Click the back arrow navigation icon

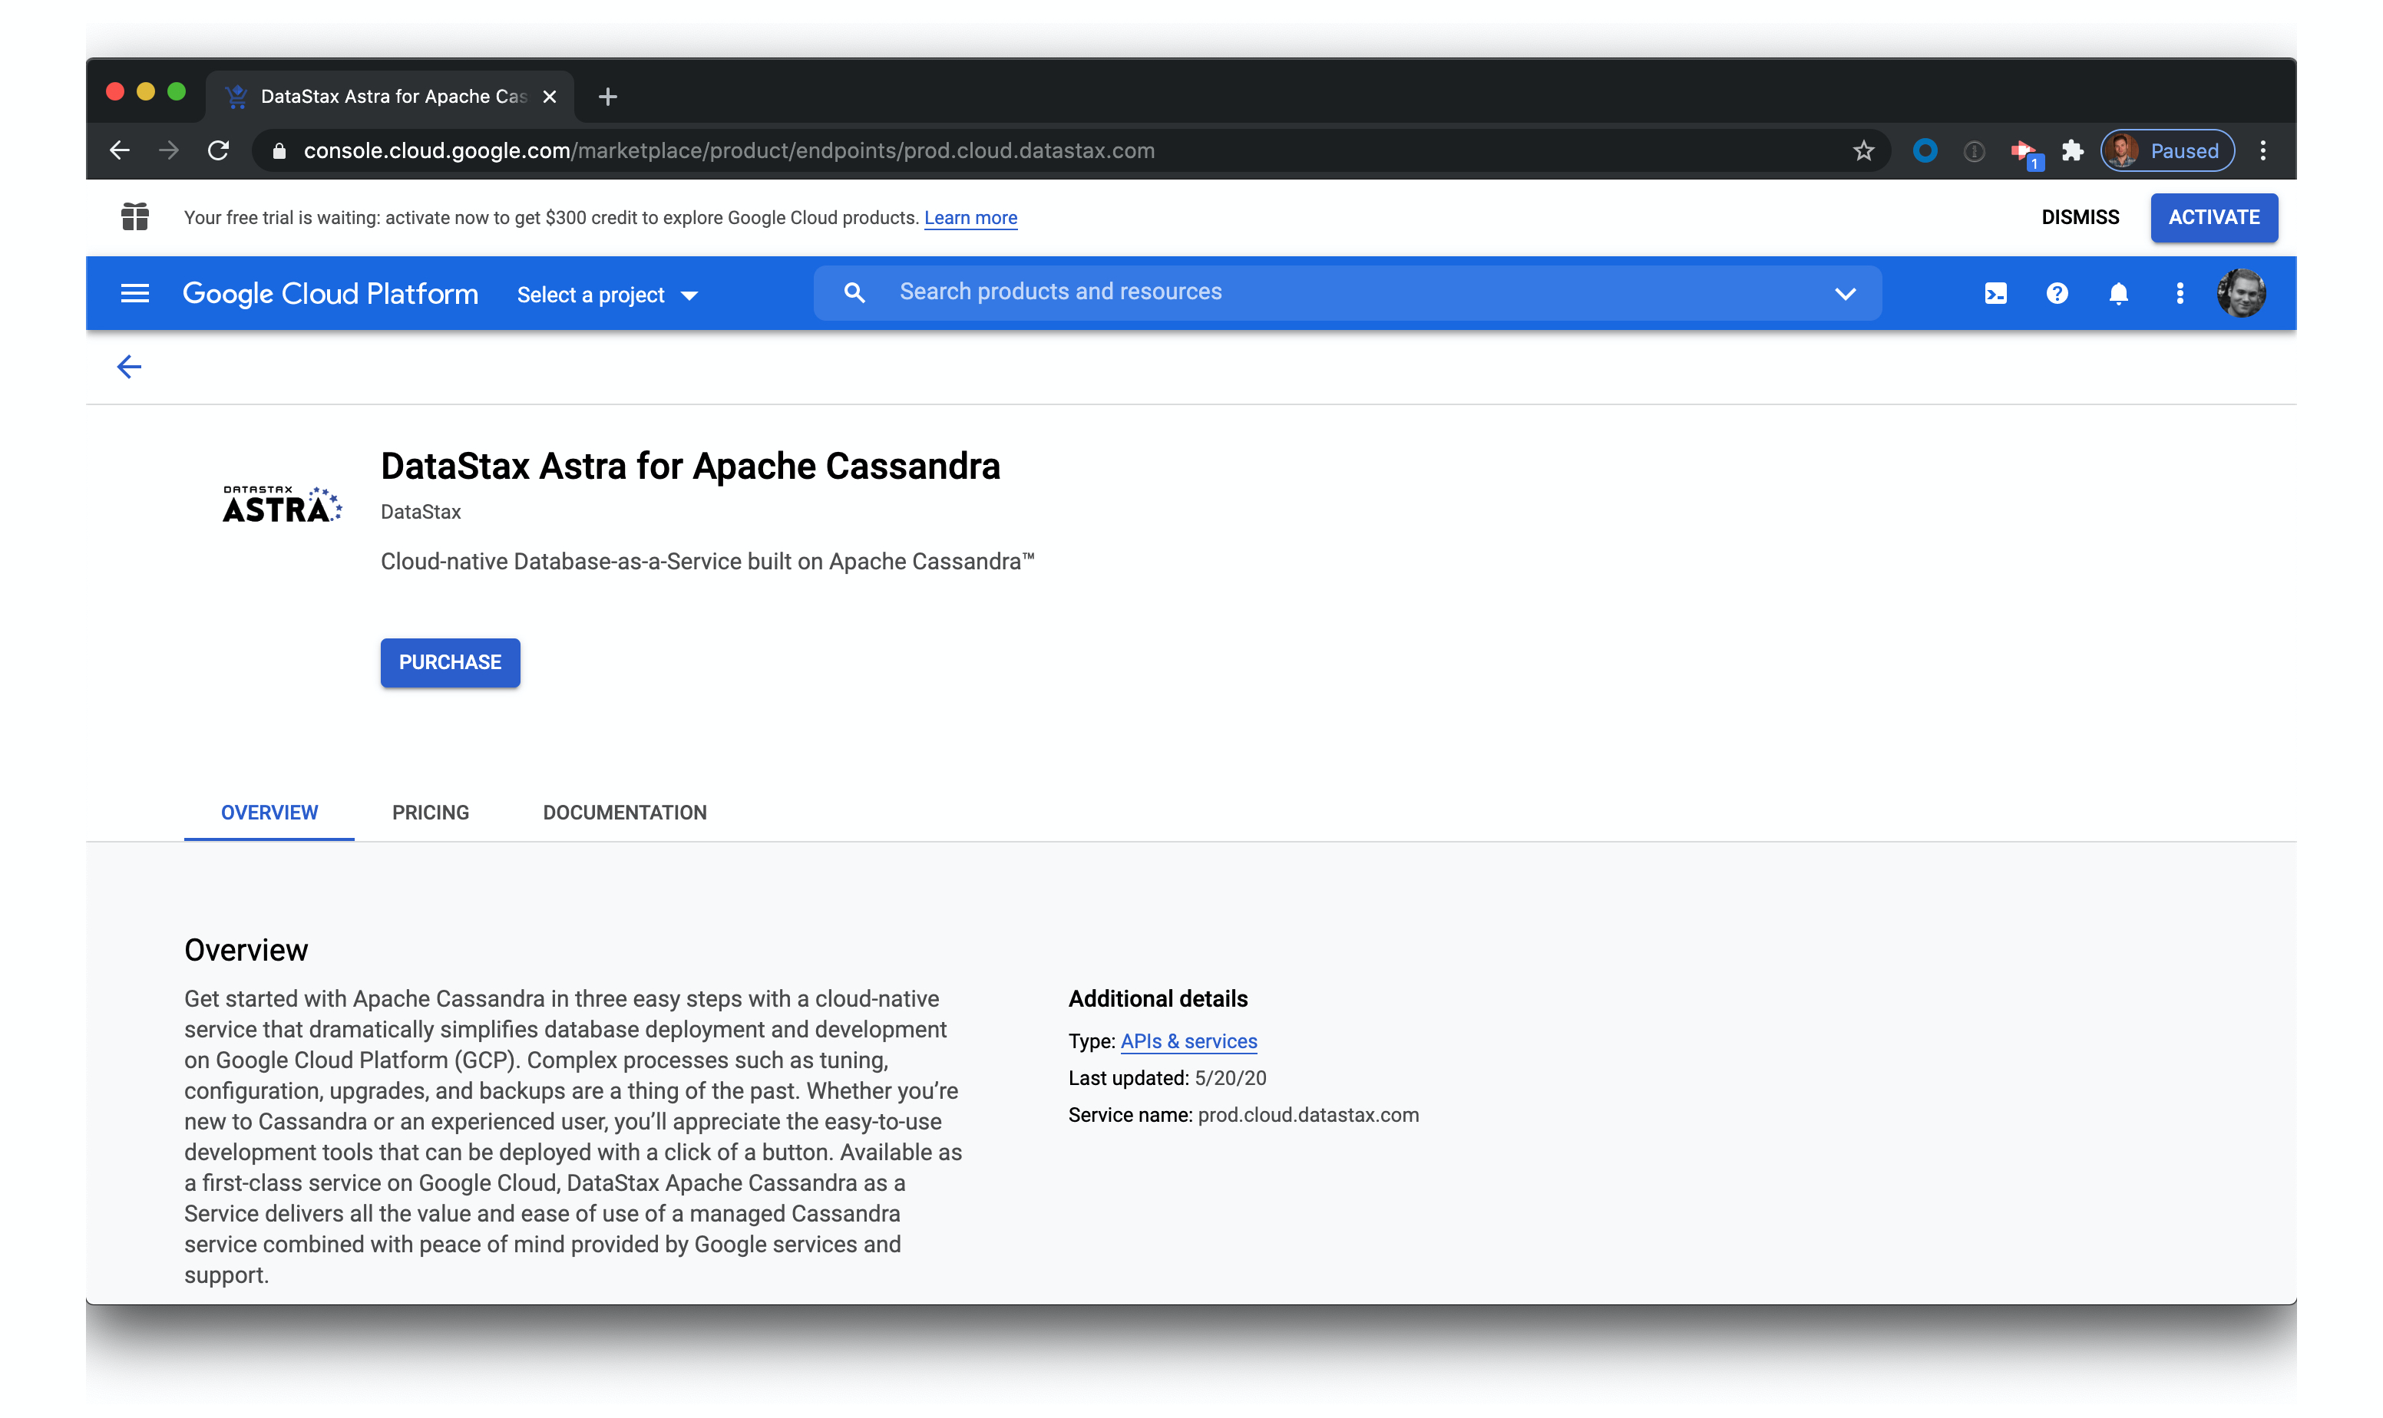pos(130,366)
